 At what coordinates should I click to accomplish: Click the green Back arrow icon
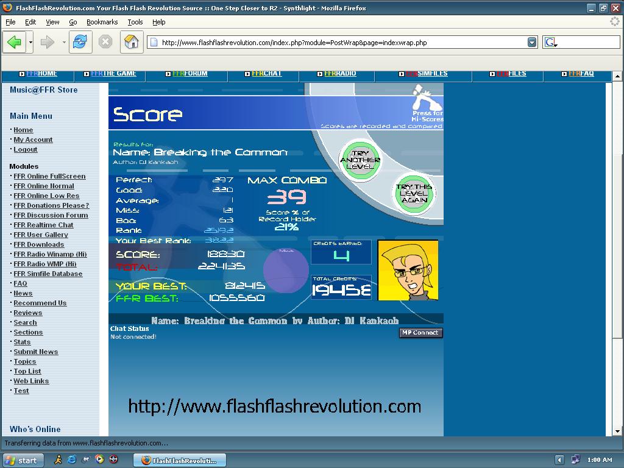pos(15,42)
